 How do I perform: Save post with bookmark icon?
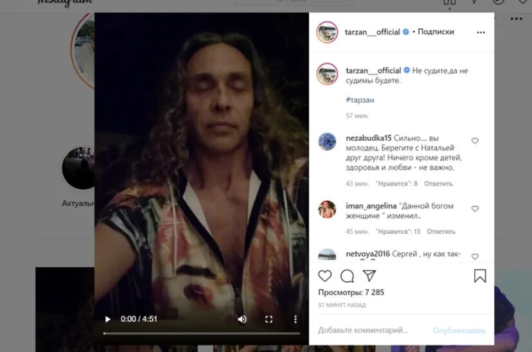(x=480, y=276)
